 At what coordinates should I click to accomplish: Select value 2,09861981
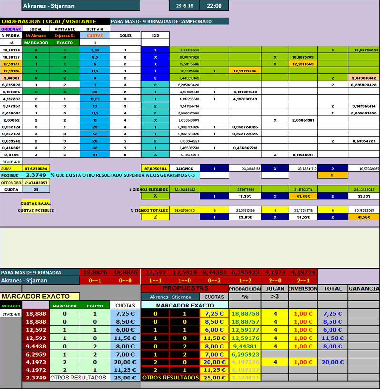pyautogui.click(x=303, y=120)
